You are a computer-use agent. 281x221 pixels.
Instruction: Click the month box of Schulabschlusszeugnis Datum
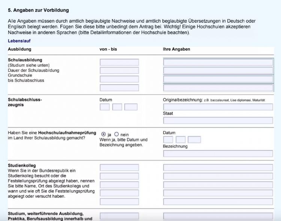(117, 107)
